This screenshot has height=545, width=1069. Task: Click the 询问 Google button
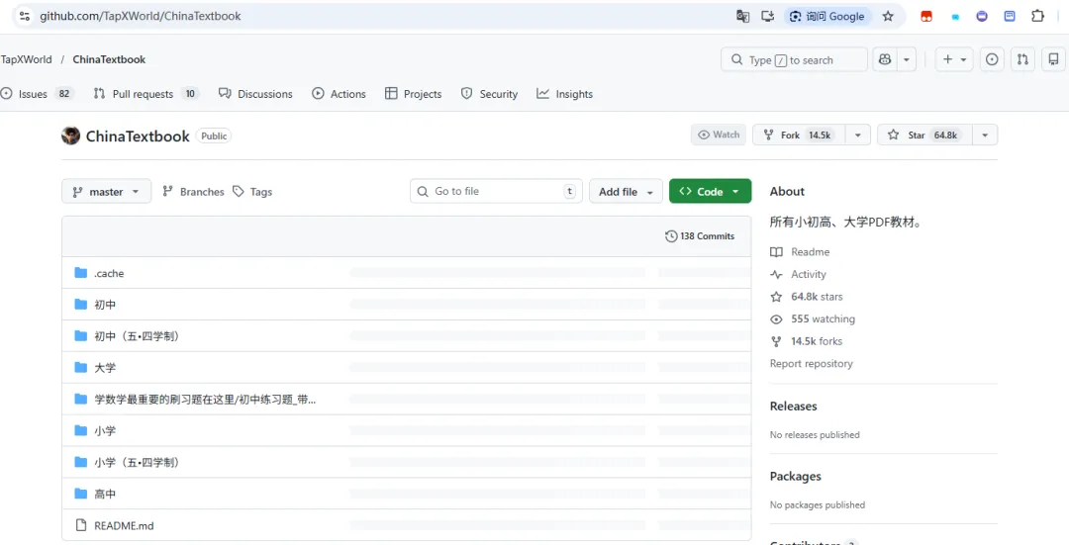pyautogui.click(x=826, y=17)
